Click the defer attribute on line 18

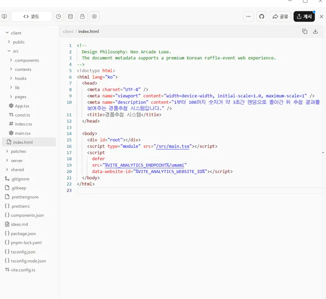tap(98, 159)
